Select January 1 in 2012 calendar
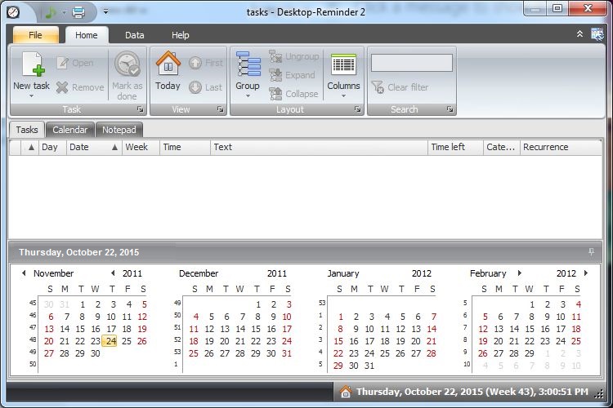Image resolution: width=613 pixels, height=408 pixels. (341, 317)
